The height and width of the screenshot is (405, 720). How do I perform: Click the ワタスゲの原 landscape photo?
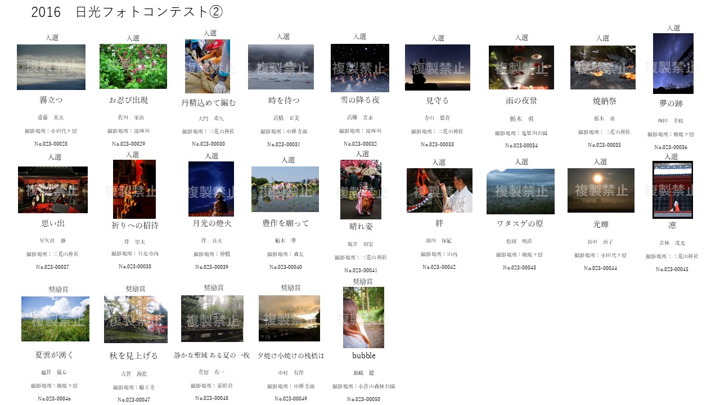pyautogui.click(x=520, y=191)
